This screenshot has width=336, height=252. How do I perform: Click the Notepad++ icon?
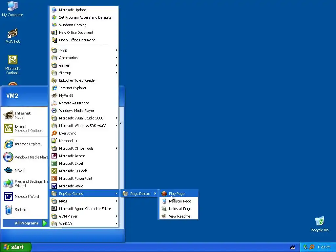coord(54,141)
